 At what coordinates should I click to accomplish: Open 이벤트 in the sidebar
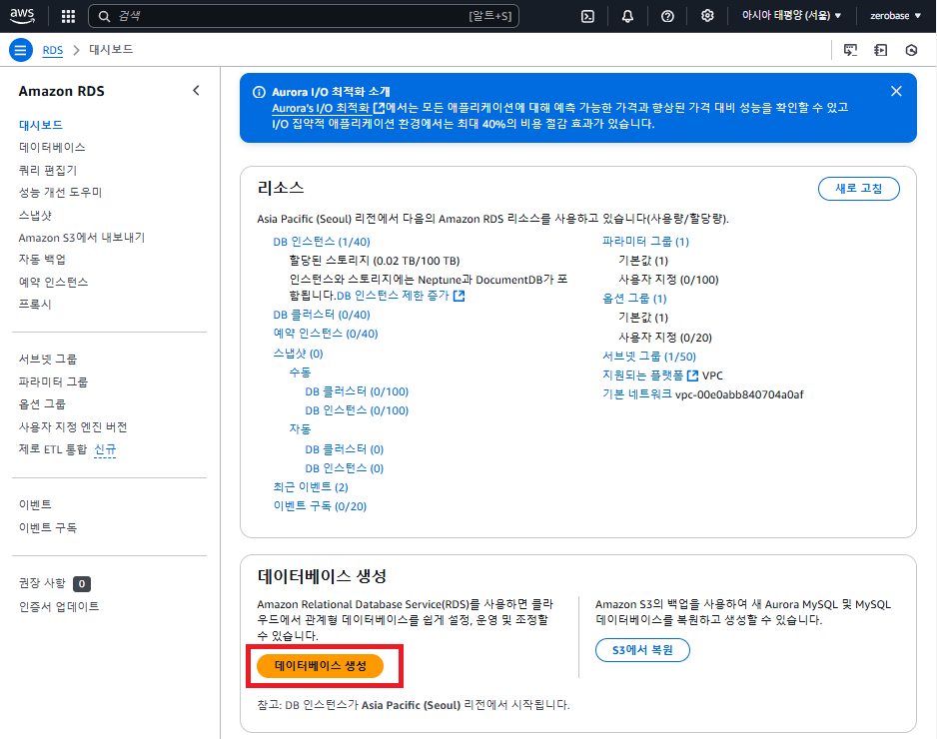coord(35,504)
